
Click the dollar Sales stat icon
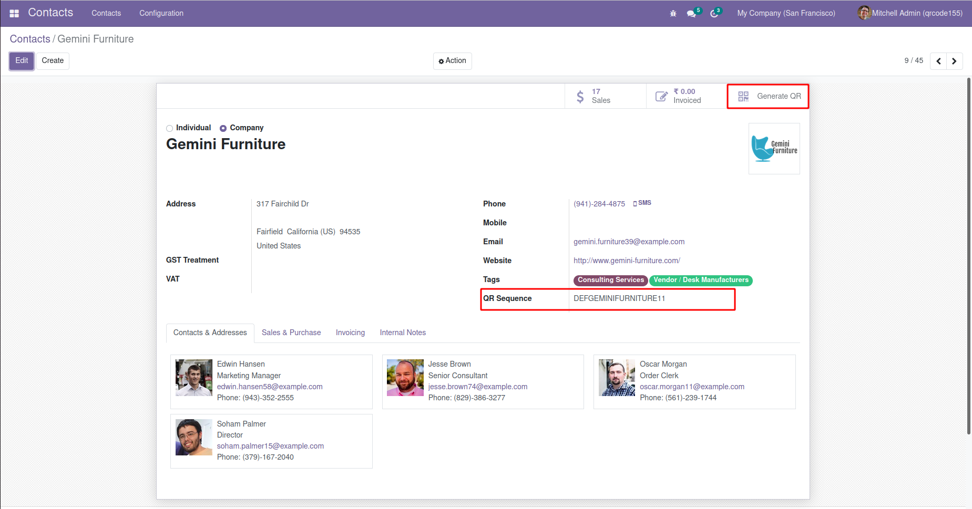[x=580, y=96]
